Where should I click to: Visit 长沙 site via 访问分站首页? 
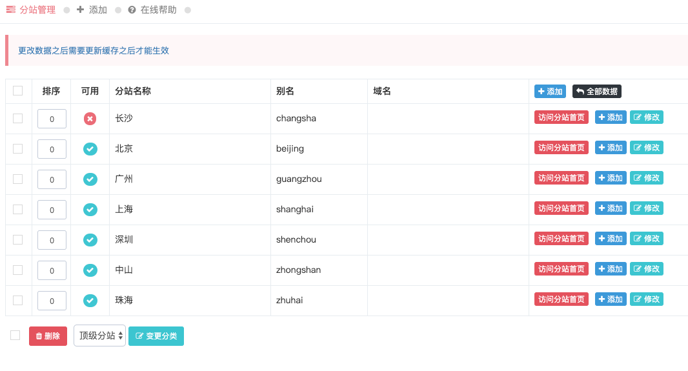click(x=562, y=117)
